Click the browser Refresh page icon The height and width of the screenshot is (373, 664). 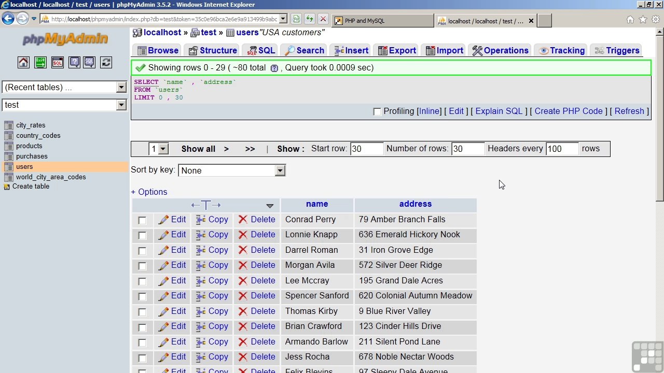coord(310,19)
